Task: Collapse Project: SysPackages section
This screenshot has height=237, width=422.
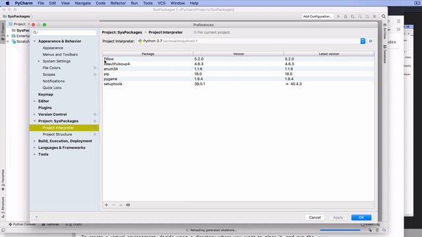Action: tap(35, 121)
